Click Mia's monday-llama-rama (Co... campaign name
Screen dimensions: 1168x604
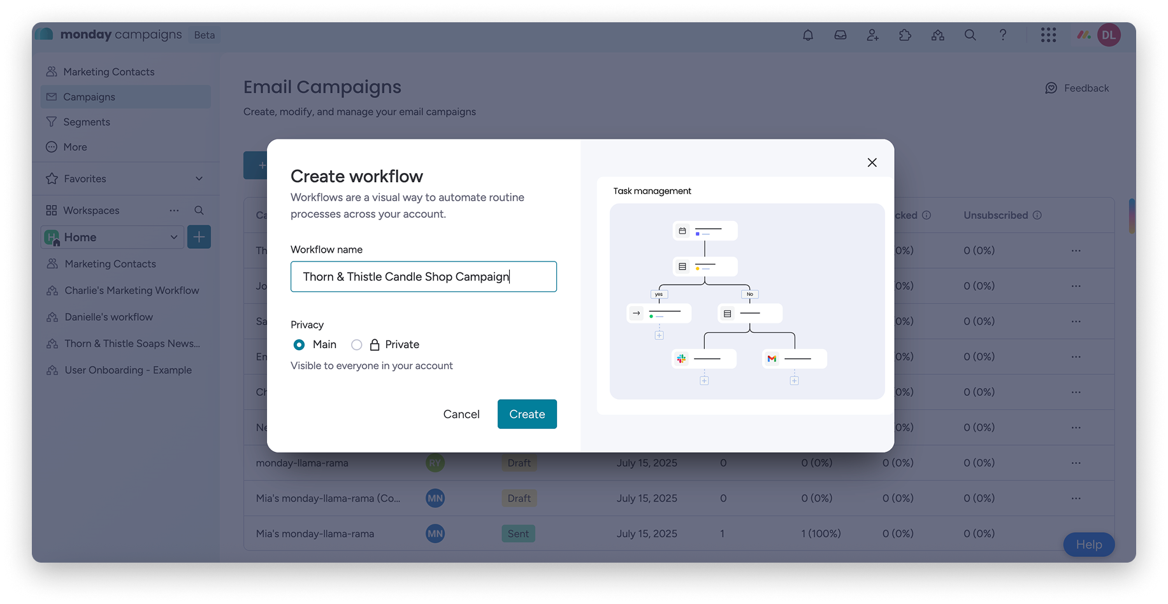pos(328,498)
